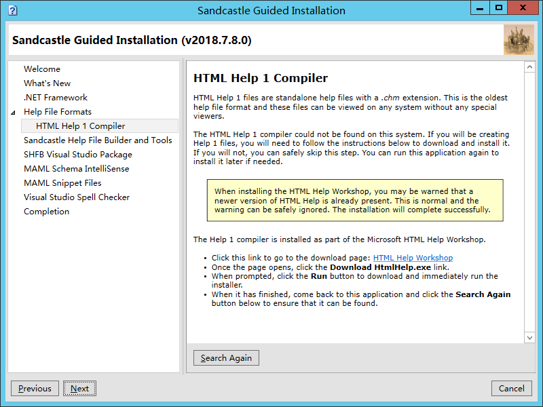543x407 pixels.
Task: Select HTML Help 1 Compiler entry
Action: point(100,126)
